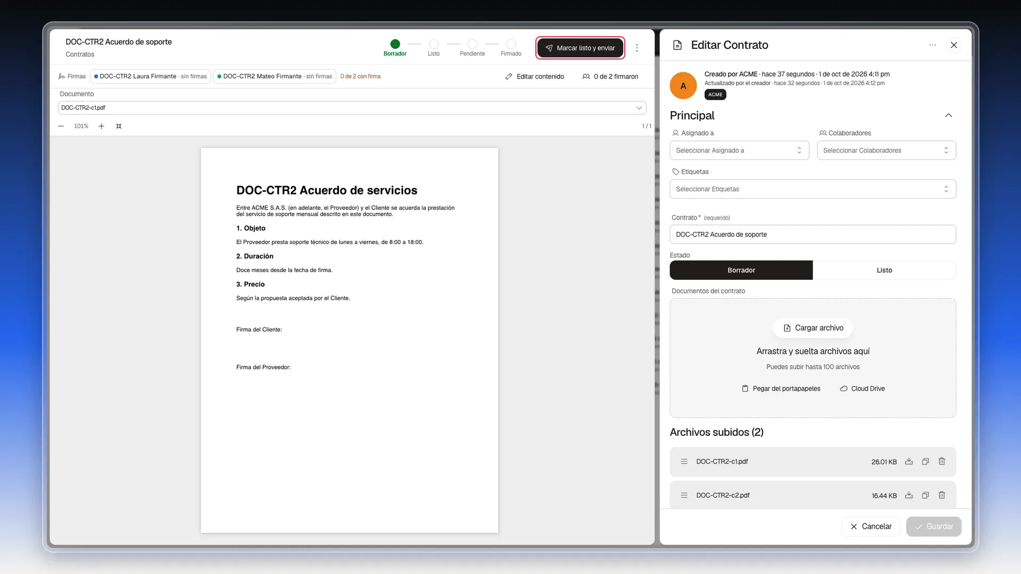1021x574 pixels.
Task: Open the Seleccionar Asignado a dropdown
Action: [739, 150]
